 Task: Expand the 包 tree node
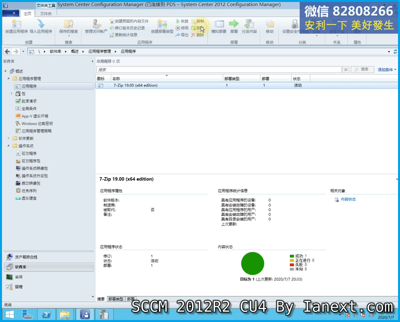coord(12,94)
